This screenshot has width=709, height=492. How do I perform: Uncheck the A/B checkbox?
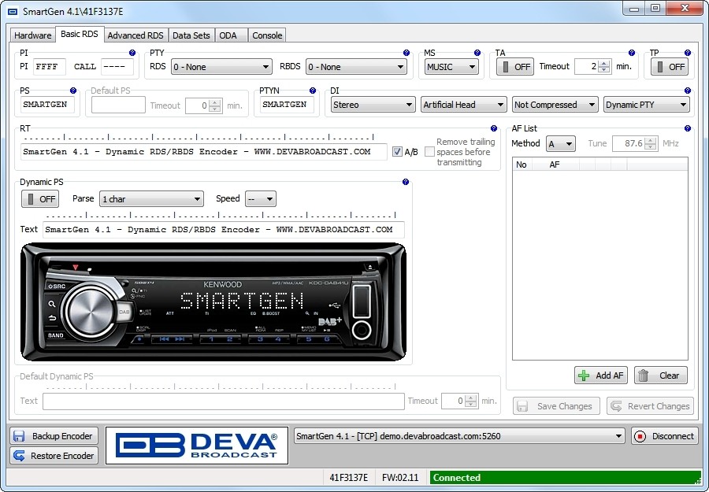pos(397,152)
